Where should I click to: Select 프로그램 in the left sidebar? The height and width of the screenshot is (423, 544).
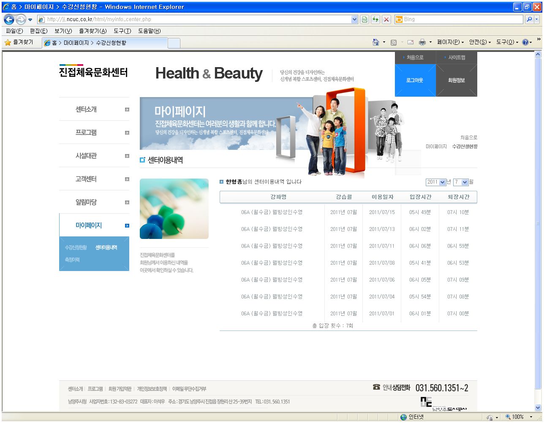[86, 133]
